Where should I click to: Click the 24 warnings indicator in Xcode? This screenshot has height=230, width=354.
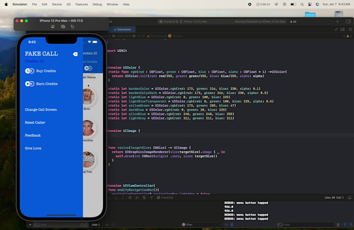point(293,22)
